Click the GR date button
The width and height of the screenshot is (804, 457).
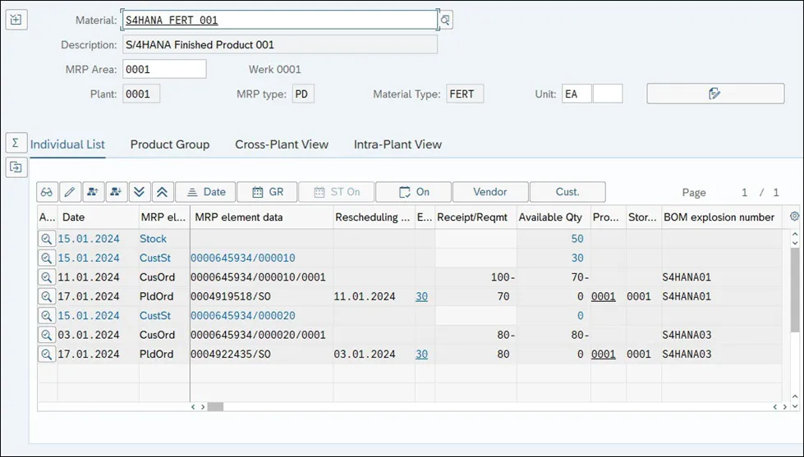[x=267, y=192]
